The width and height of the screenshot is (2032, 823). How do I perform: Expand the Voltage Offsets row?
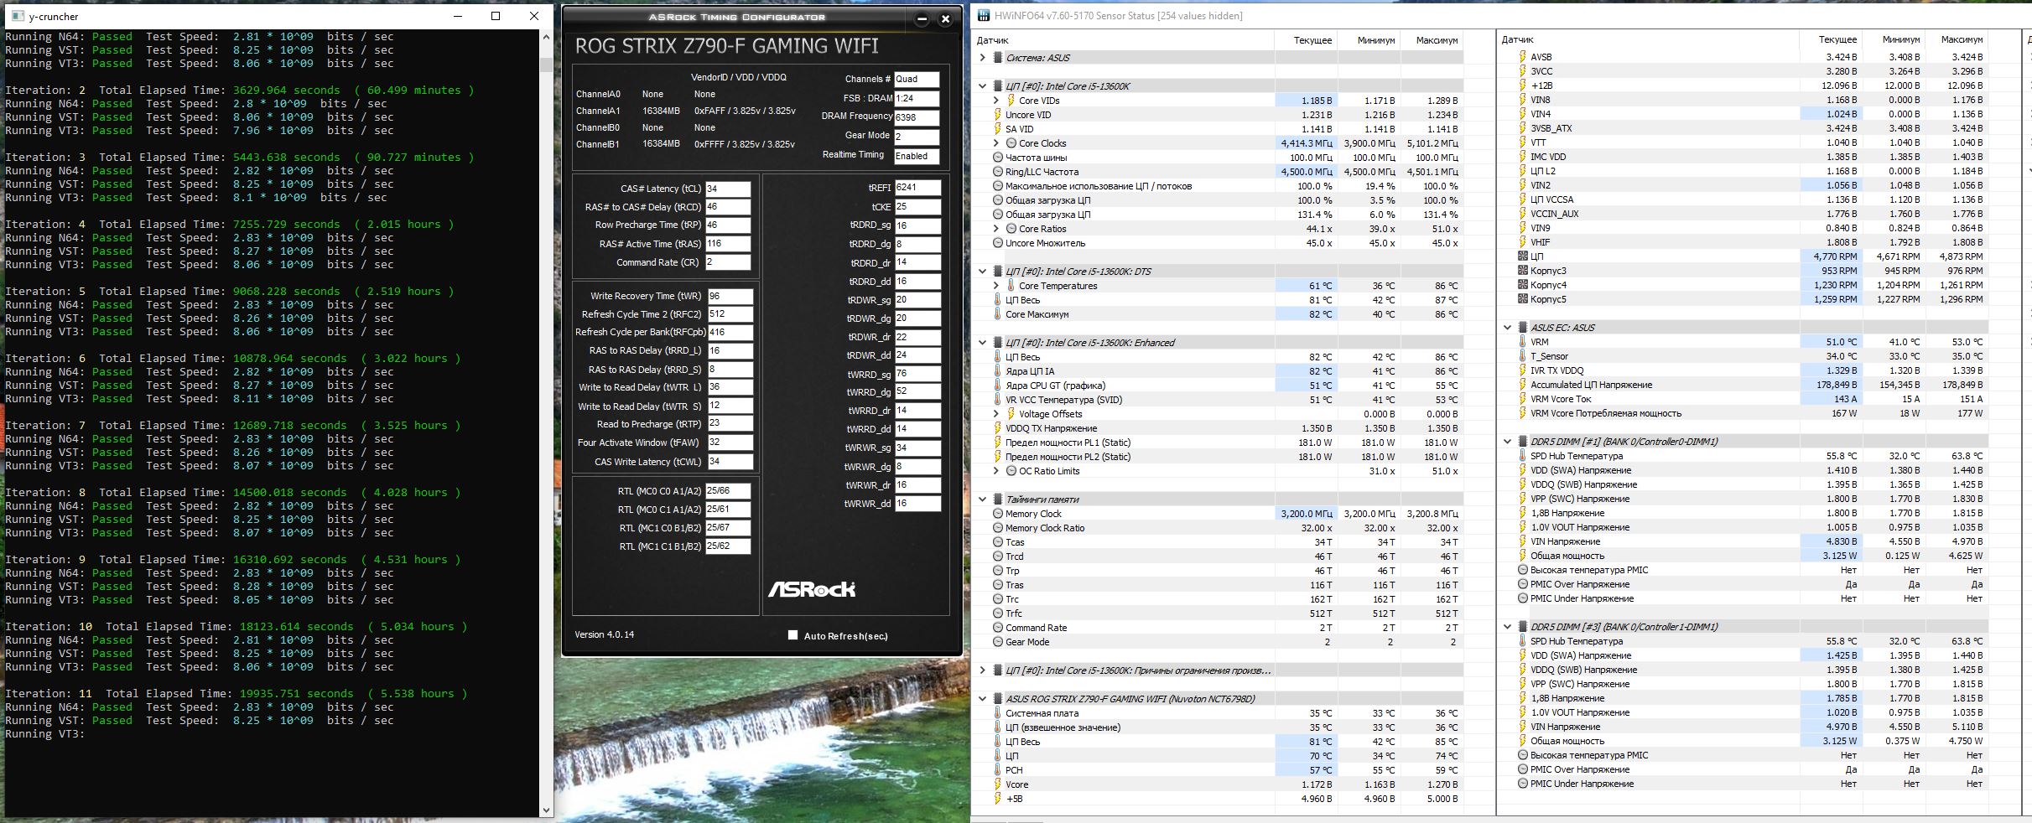pos(996,414)
